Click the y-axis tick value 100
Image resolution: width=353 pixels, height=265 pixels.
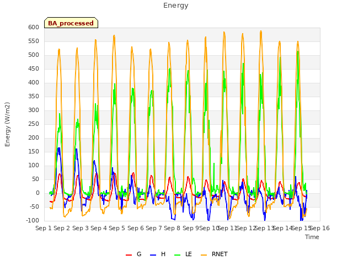pos(34,166)
